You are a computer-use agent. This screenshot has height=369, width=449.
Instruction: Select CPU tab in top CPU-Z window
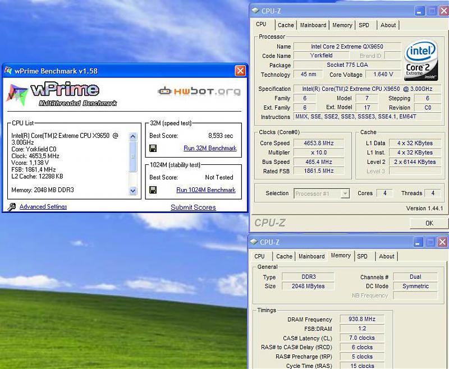coord(261,24)
